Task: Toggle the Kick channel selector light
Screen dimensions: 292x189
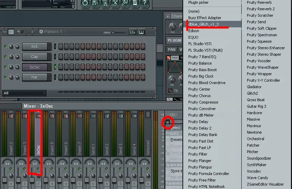Action: coord(55,46)
